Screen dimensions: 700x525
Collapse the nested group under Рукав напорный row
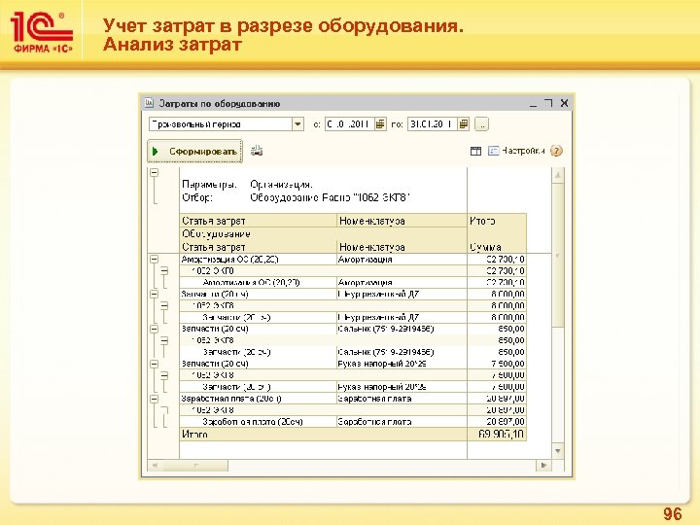coord(164,375)
